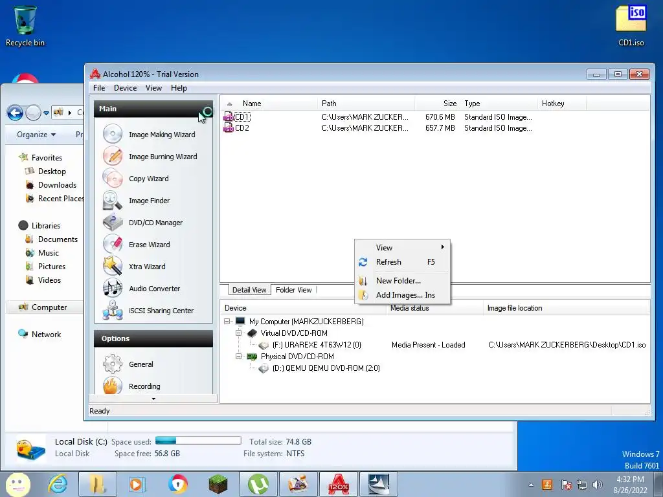Select the CD1.iso desktop file icon
663x497 pixels.
[x=631, y=19]
